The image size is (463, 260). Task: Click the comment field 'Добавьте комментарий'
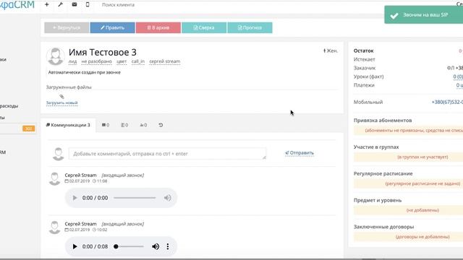(167, 154)
